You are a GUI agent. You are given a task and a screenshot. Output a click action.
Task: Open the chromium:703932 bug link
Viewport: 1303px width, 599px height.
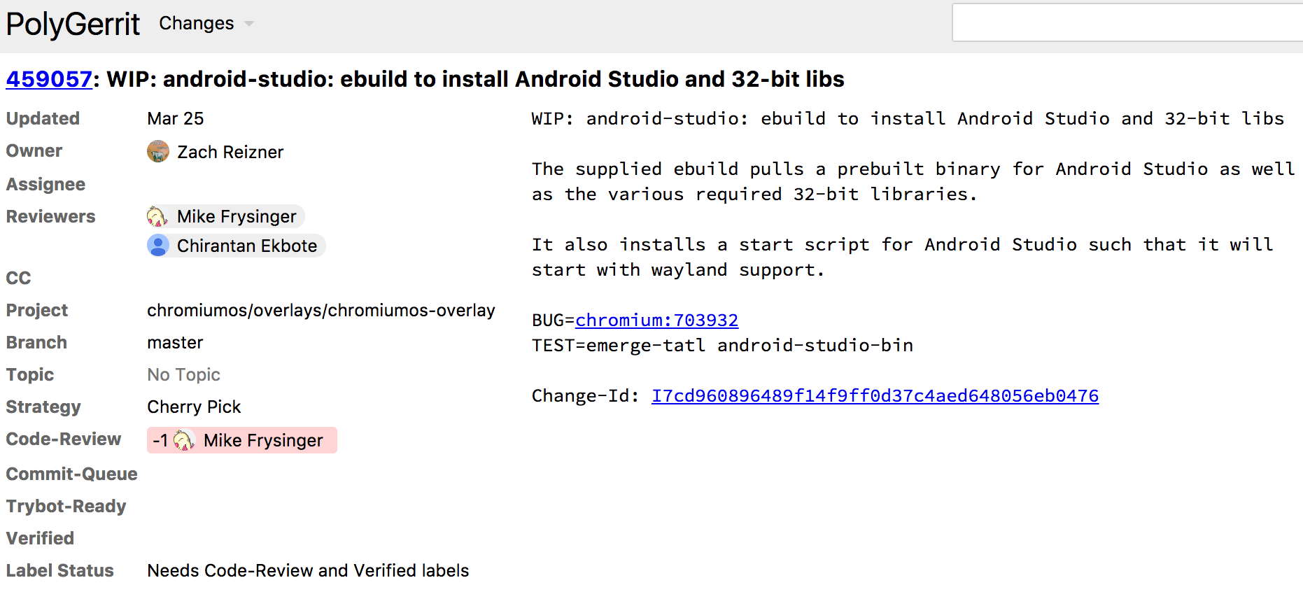click(x=656, y=320)
